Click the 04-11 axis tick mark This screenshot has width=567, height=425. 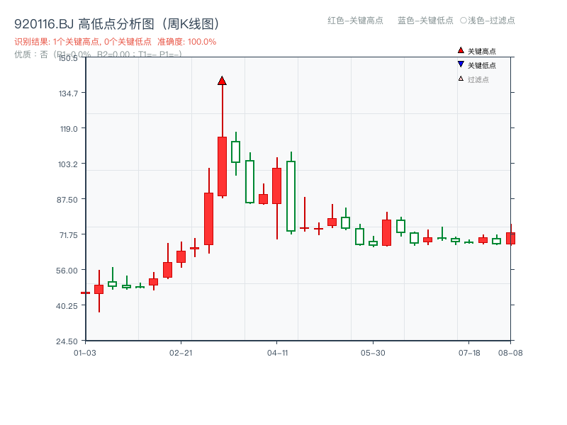pyautogui.click(x=278, y=343)
